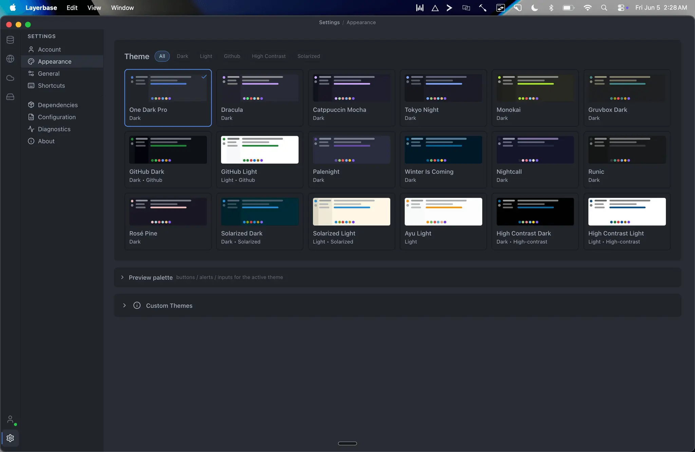This screenshot has width=695, height=452.
Task: Open the user profile icon at bottom rail
Action: (x=10, y=419)
